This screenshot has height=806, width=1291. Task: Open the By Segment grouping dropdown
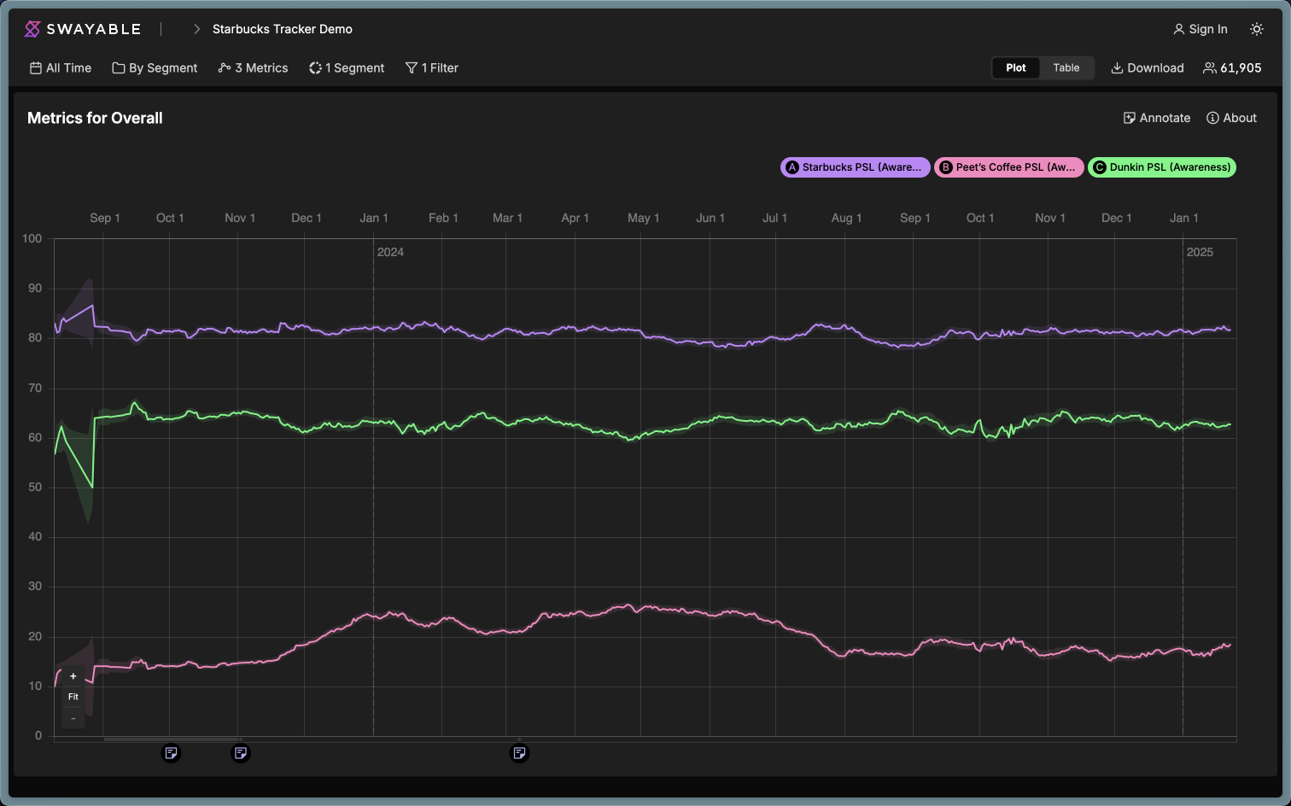point(155,68)
